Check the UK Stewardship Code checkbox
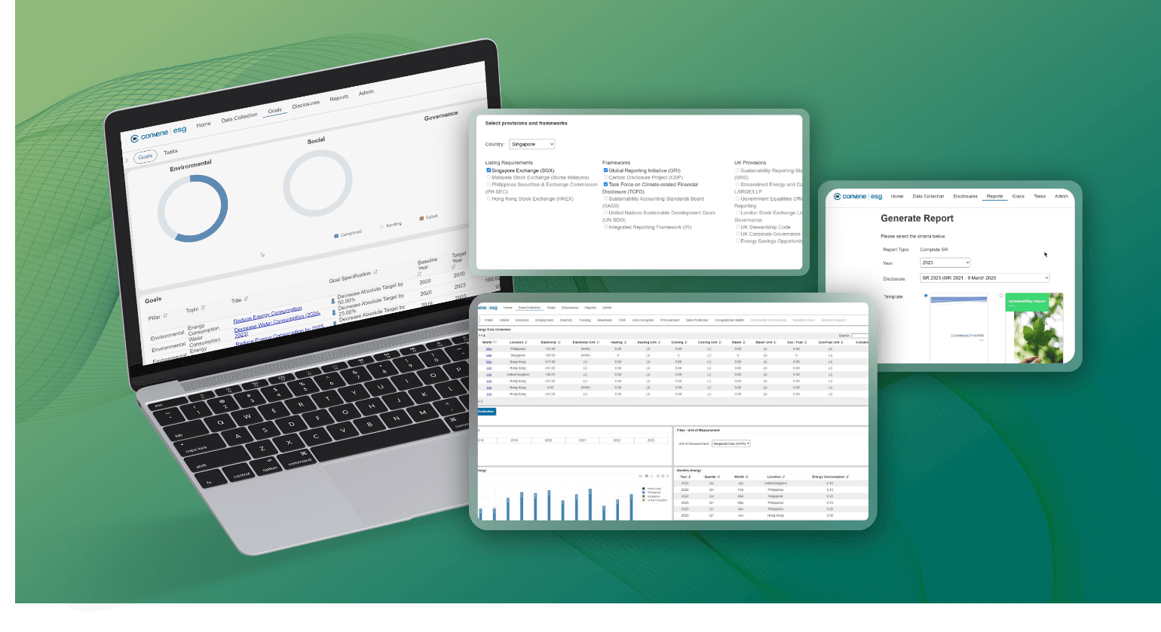Image resolution: width=1161 pixels, height=632 pixels. [x=737, y=227]
